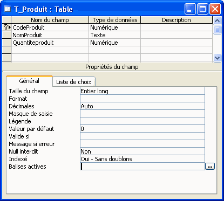Click the Description column header
Image resolution: width=224 pixels, height=201 pixels.
[177, 20]
